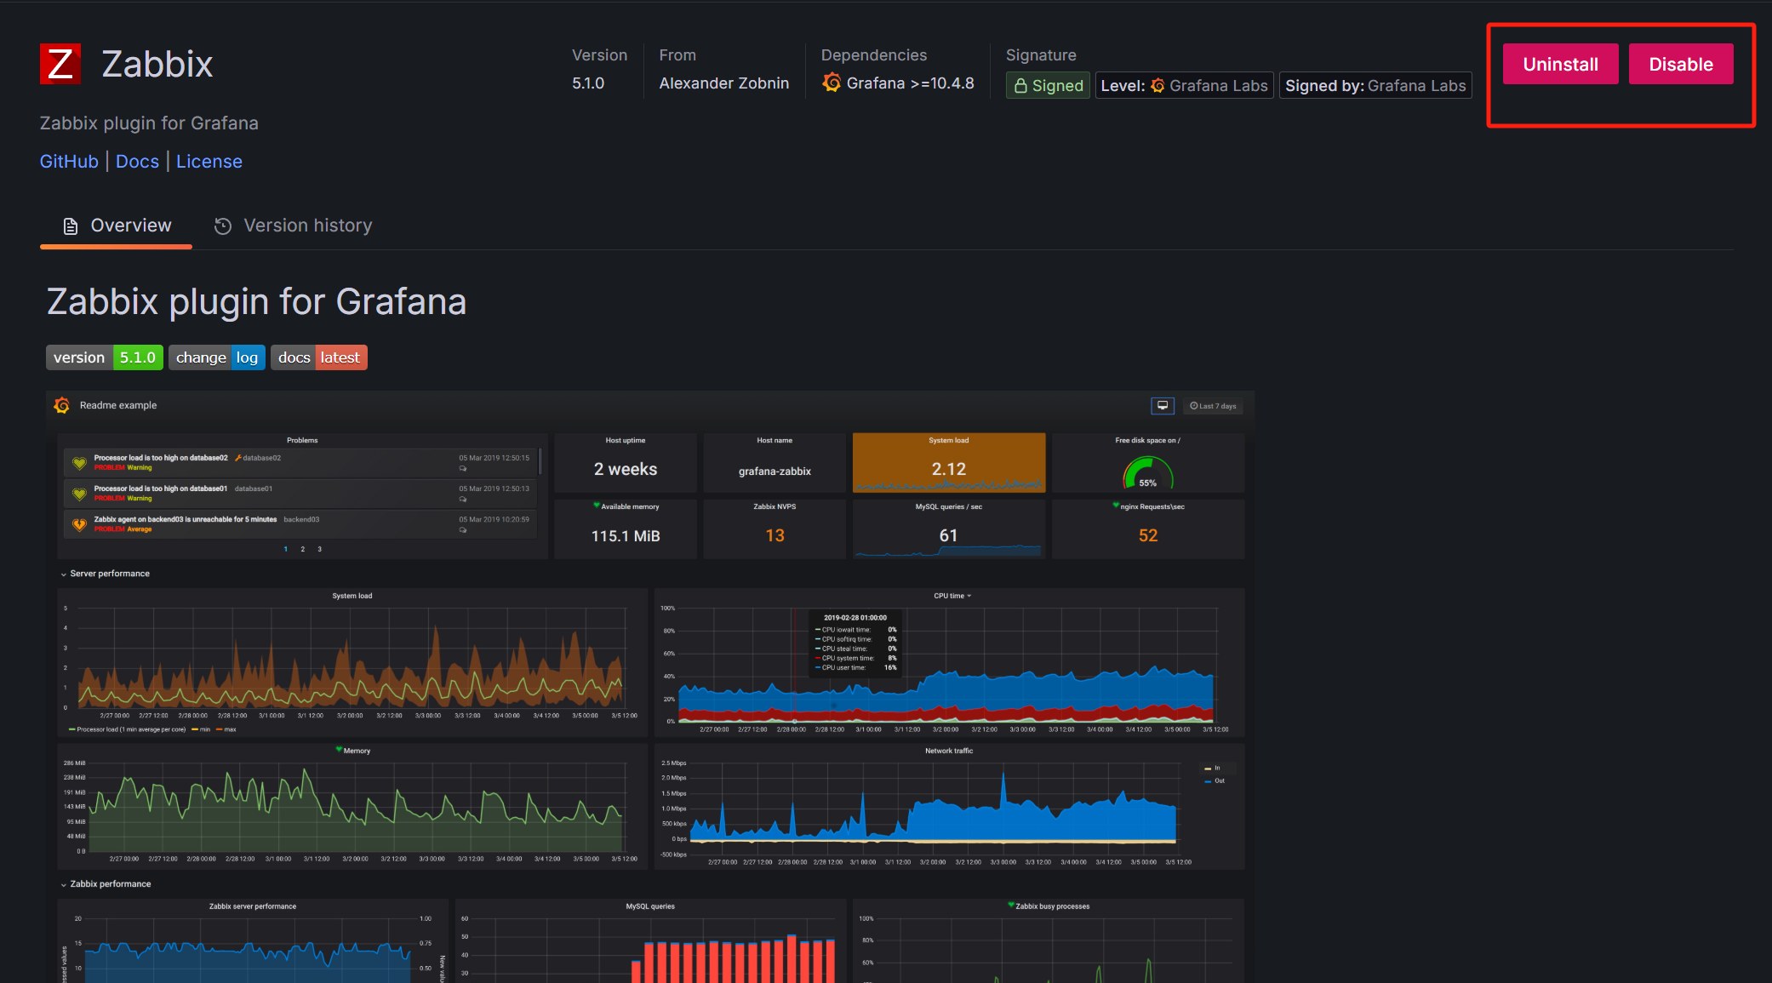1772x983 pixels.
Task: Click the Grafana dependency icon
Action: [832, 83]
